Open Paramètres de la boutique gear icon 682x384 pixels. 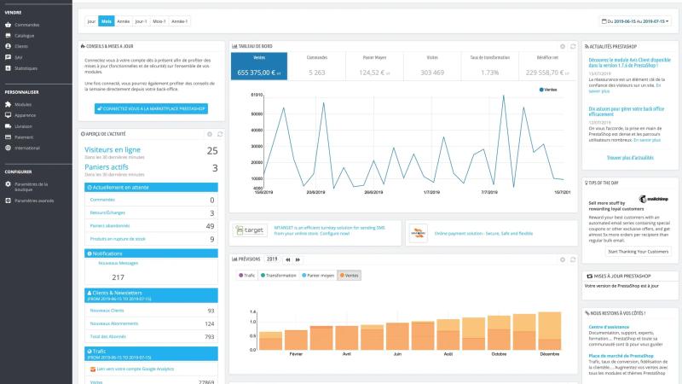[8, 184]
